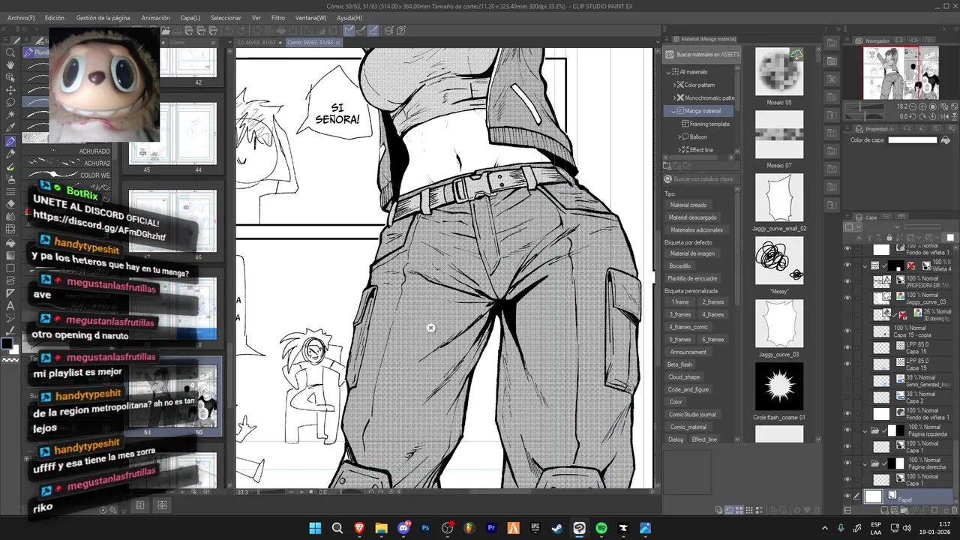The width and height of the screenshot is (960, 540).
Task: Select the Eyedropper tool
Action: (x=10, y=128)
